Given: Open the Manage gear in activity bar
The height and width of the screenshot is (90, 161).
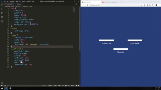Looking at the screenshot, I should pos(2,83).
